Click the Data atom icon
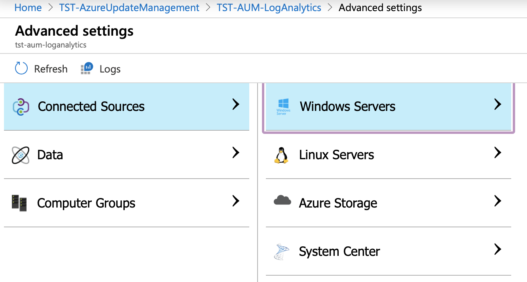527x282 pixels. [x=21, y=155]
